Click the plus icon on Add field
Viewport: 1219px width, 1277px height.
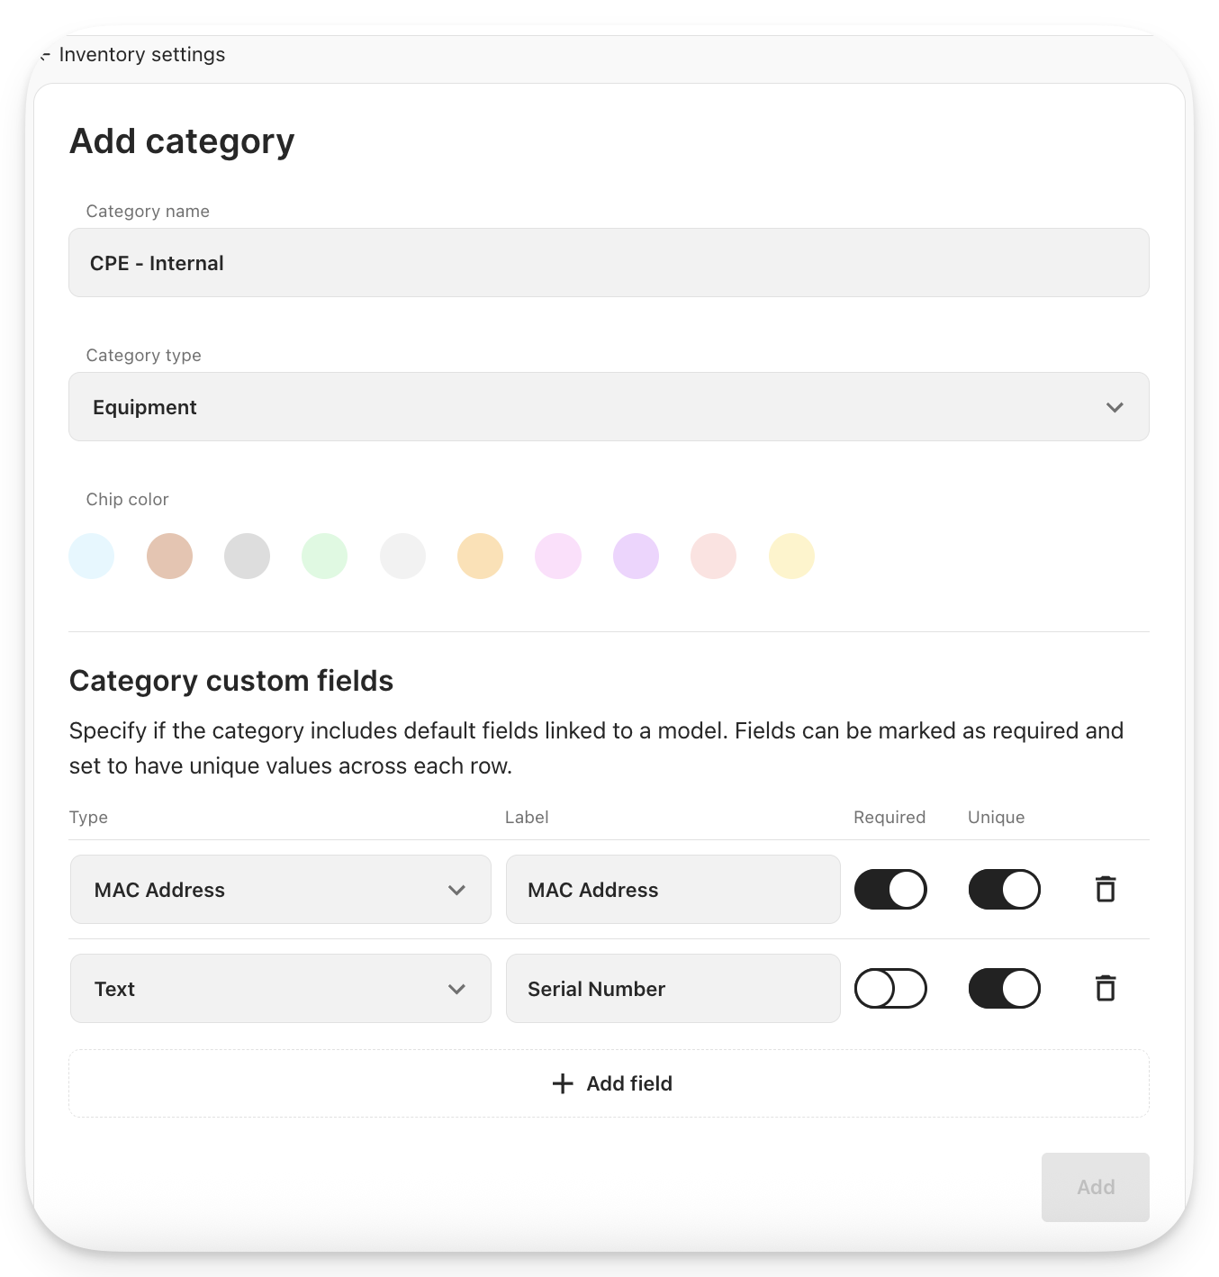click(x=561, y=1082)
